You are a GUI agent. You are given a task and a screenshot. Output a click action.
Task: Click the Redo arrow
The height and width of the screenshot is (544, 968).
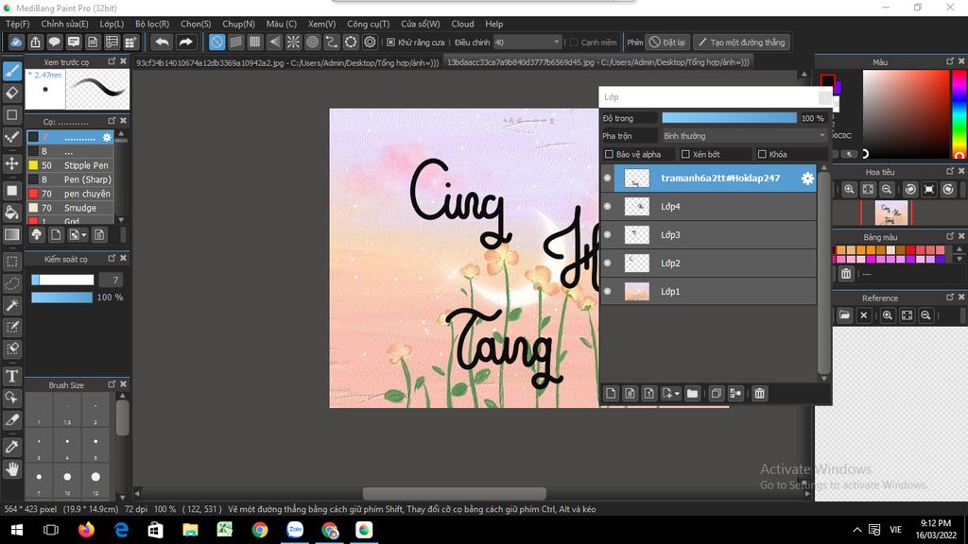point(185,42)
